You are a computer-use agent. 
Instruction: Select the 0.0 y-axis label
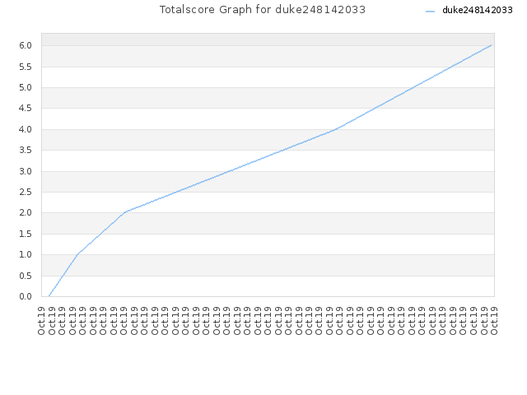pyautogui.click(x=26, y=296)
